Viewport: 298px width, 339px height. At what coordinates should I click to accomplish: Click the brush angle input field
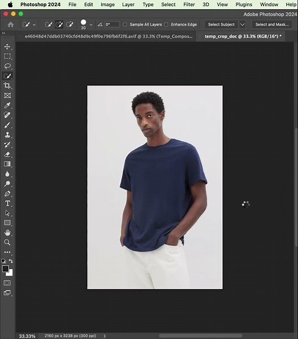click(x=112, y=24)
